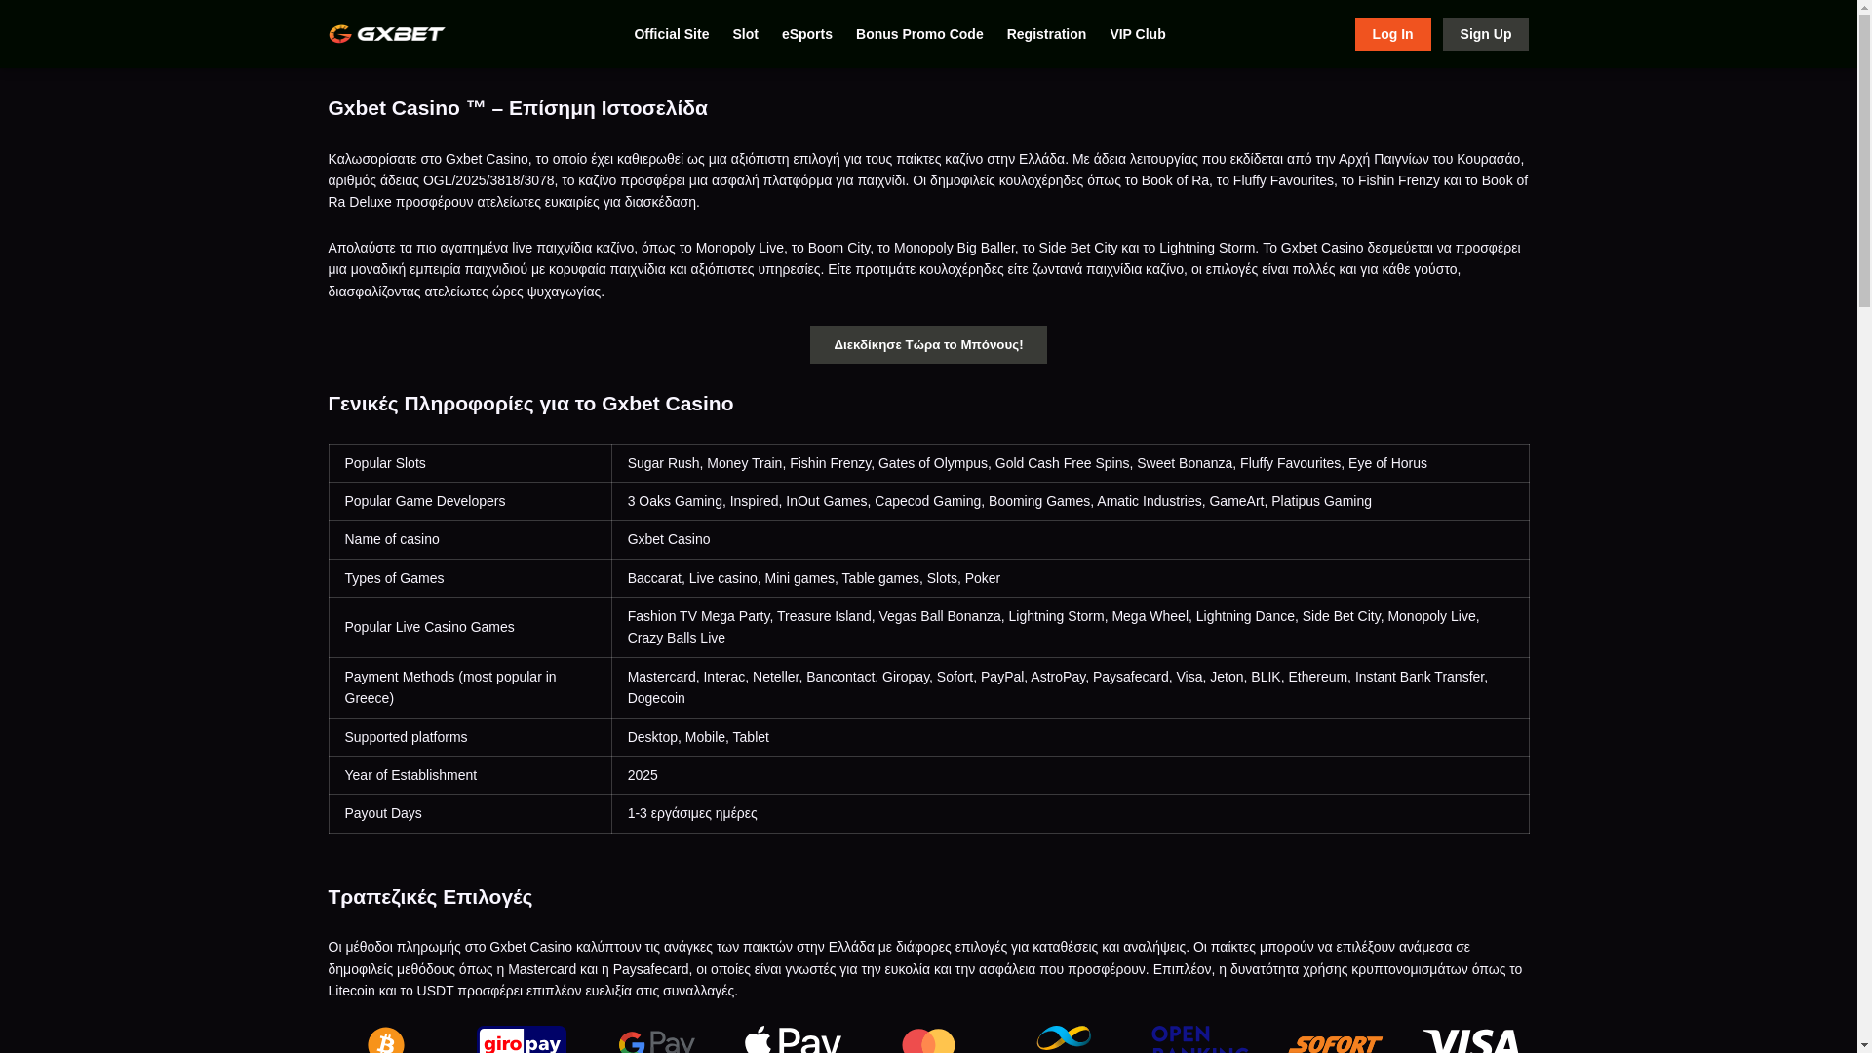Click the 'Year of Establishment' cell

pos(470,775)
